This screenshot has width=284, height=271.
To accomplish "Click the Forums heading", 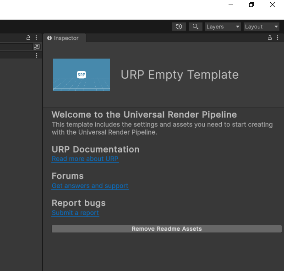I will coord(67,176).
